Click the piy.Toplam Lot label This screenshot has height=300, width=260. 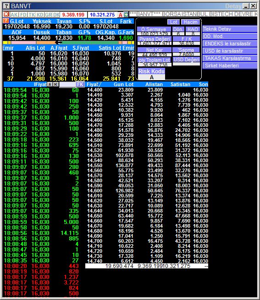pos(155,60)
